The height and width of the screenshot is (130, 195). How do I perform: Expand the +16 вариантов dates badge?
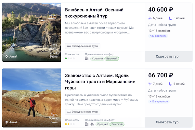(159, 101)
